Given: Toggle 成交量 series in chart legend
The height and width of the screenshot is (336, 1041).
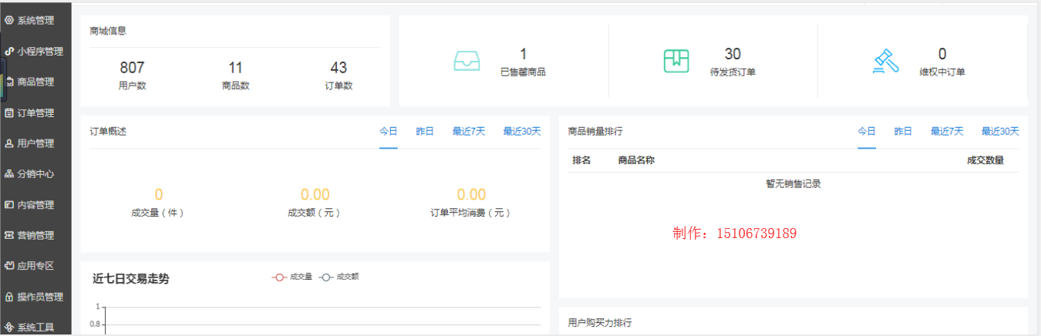Looking at the screenshot, I should (x=292, y=277).
